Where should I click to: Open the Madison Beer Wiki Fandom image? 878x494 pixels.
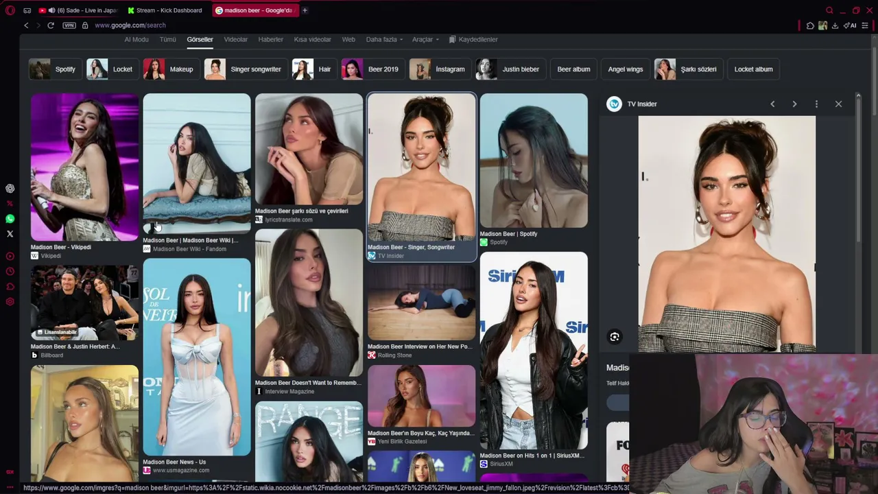pyautogui.click(x=197, y=164)
